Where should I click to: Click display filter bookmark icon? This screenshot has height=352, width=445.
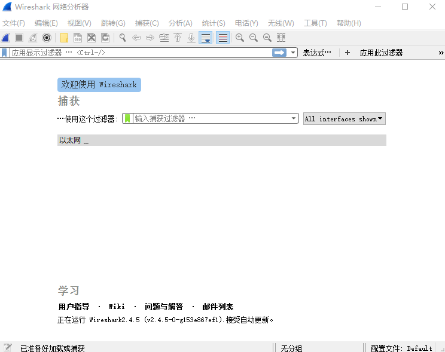(x=4, y=53)
